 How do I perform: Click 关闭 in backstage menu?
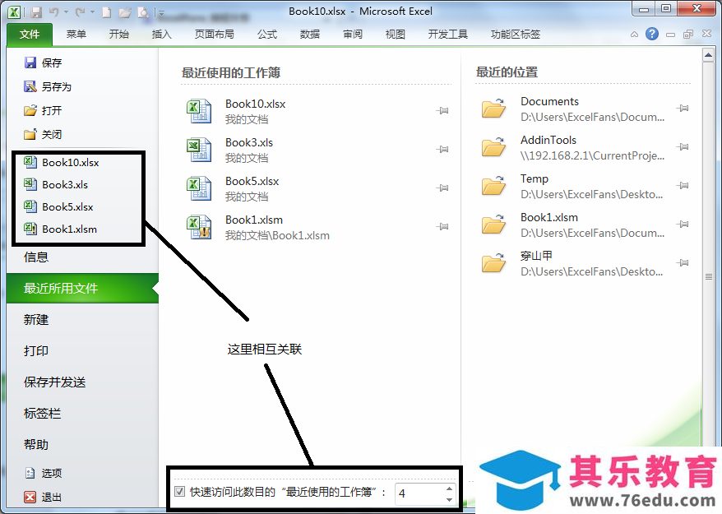43,135
